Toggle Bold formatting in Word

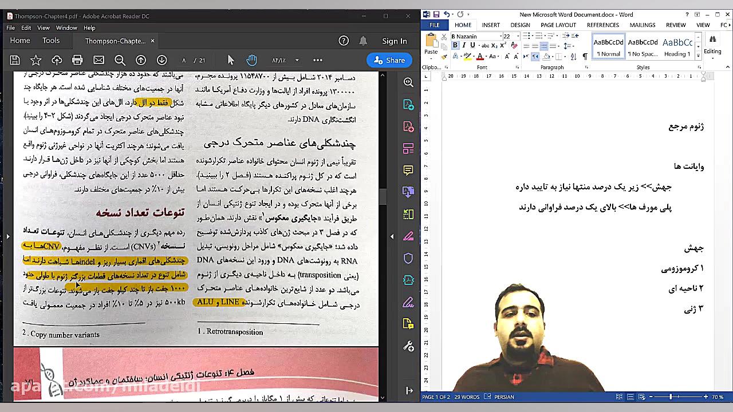455,46
